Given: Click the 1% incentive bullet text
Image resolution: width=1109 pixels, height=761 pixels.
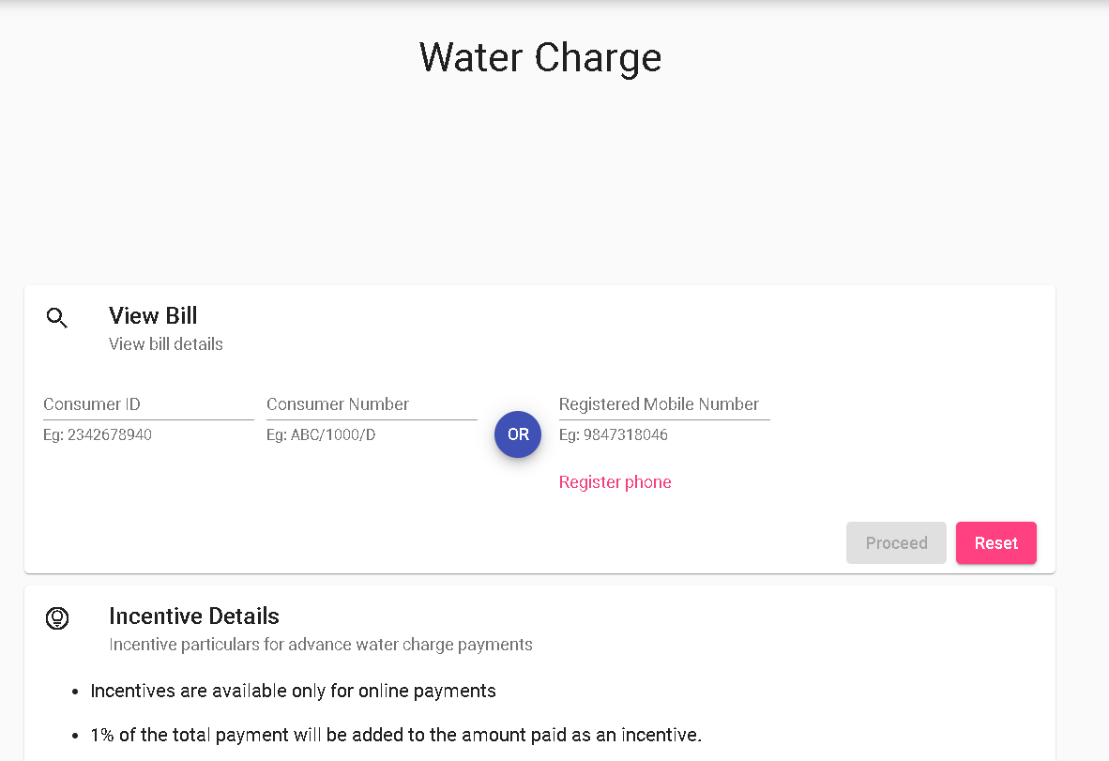Looking at the screenshot, I should [395, 735].
